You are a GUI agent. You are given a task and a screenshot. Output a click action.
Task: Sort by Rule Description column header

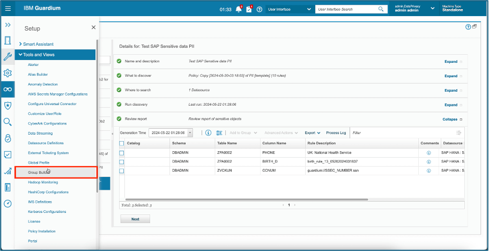pos(322,143)
